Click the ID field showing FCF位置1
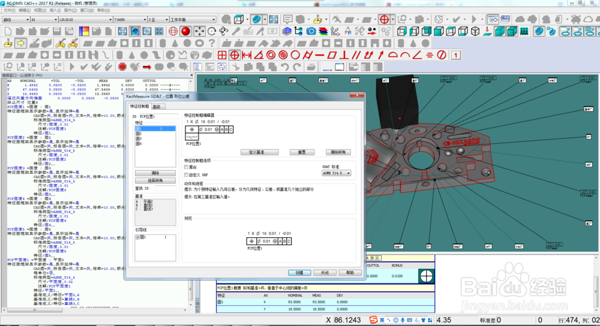Viewport: 600px width, 326px height. (158, 116)
